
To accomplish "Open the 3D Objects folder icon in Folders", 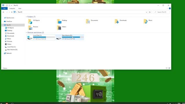I will (30, 21).
